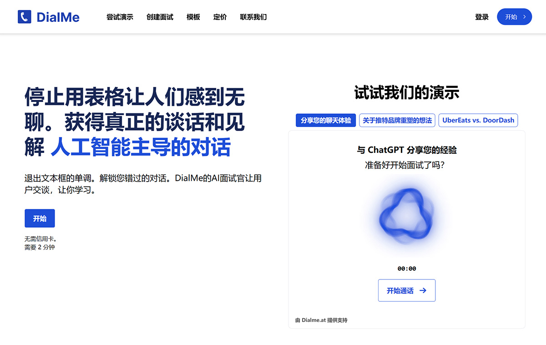
Task: Start a call with 开始通话 button
Action: coord(406,290)
